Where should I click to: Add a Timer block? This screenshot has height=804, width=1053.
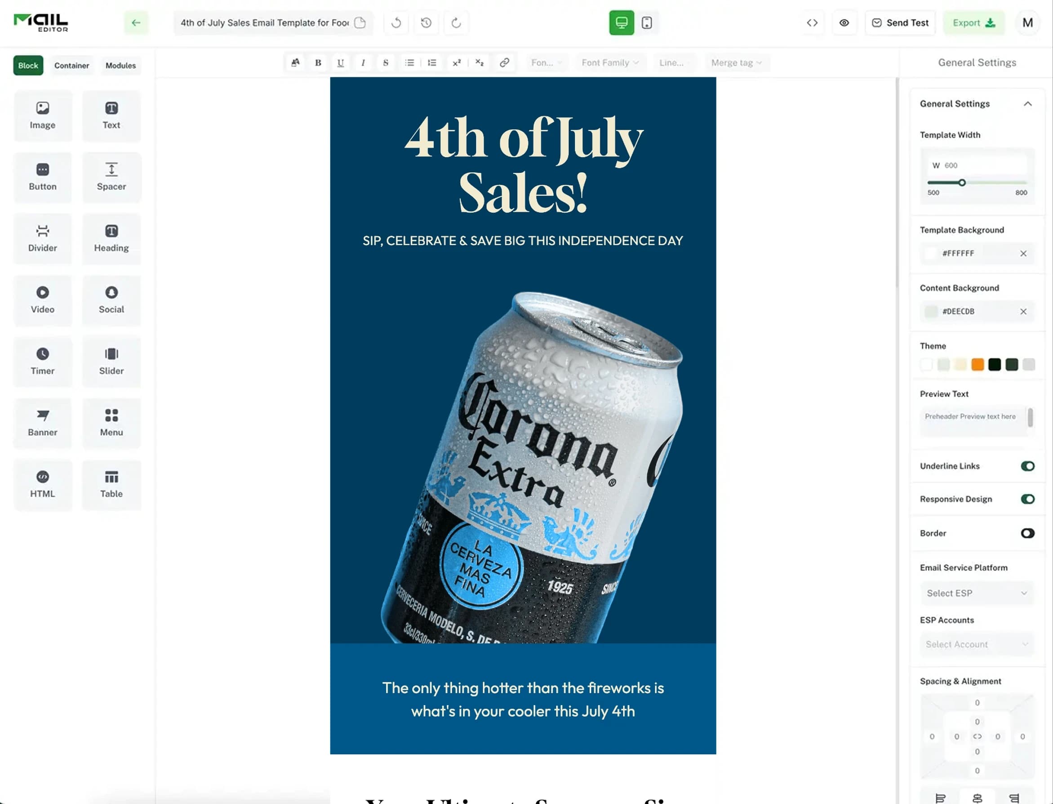click(x=43, y=362)
